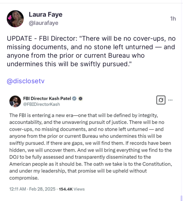This screenshot has width=183, height=201.
Task: Click the scrollbar thumb at right edge
Action: click(x=182, y=198)
